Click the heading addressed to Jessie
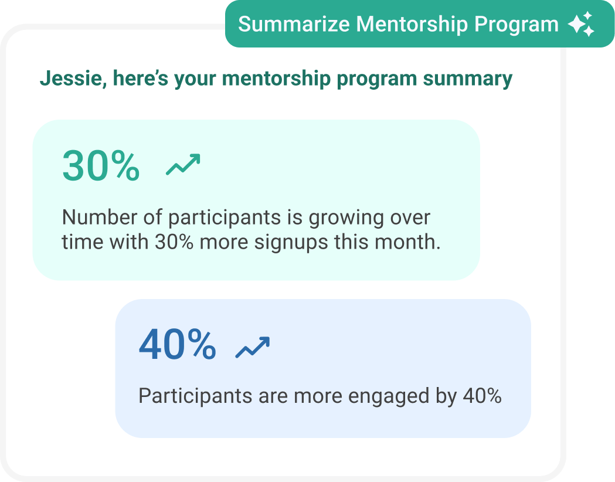Viewport: 615px width, 482px height. click(276, 79)
